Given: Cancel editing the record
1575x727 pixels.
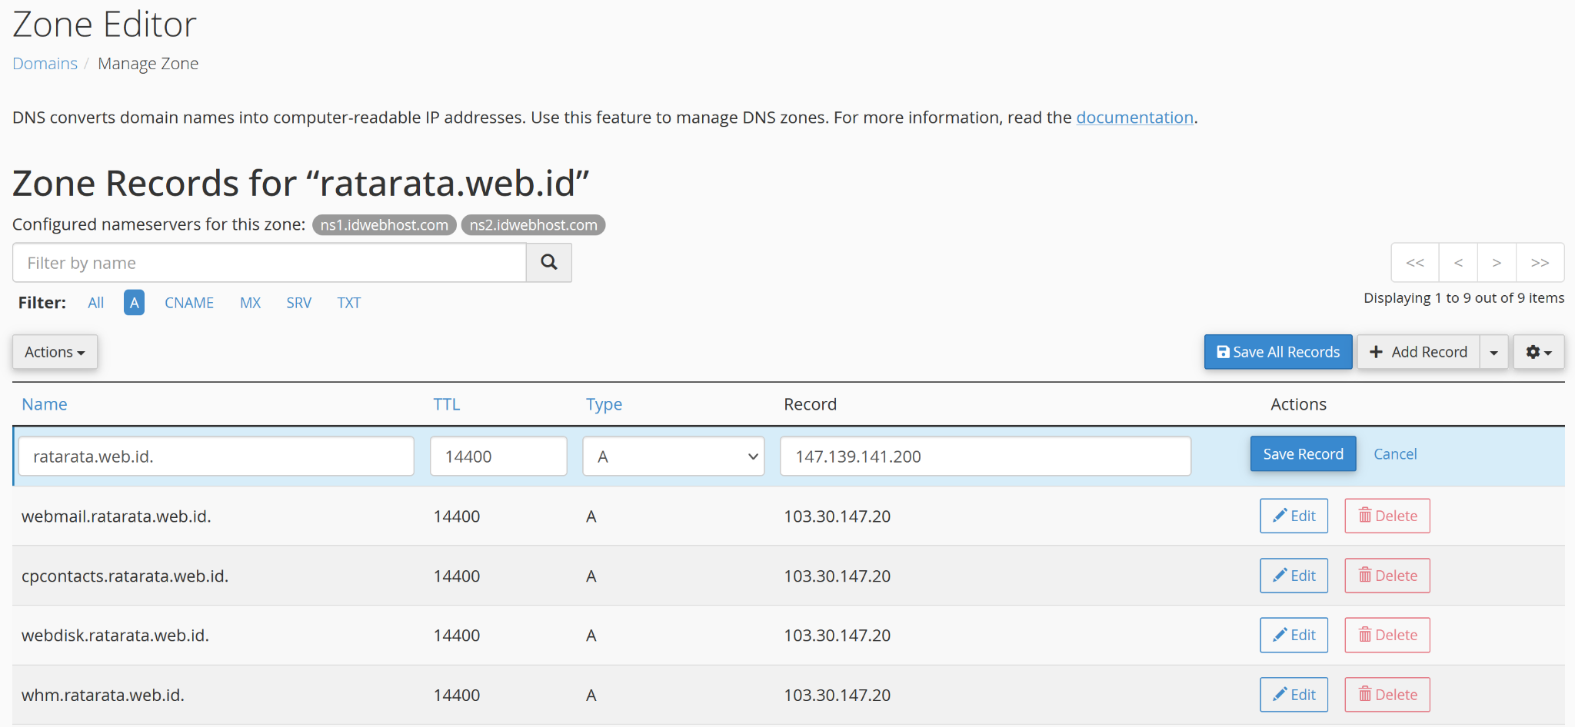Looking at the screenshot, I should coord(1395,454).
